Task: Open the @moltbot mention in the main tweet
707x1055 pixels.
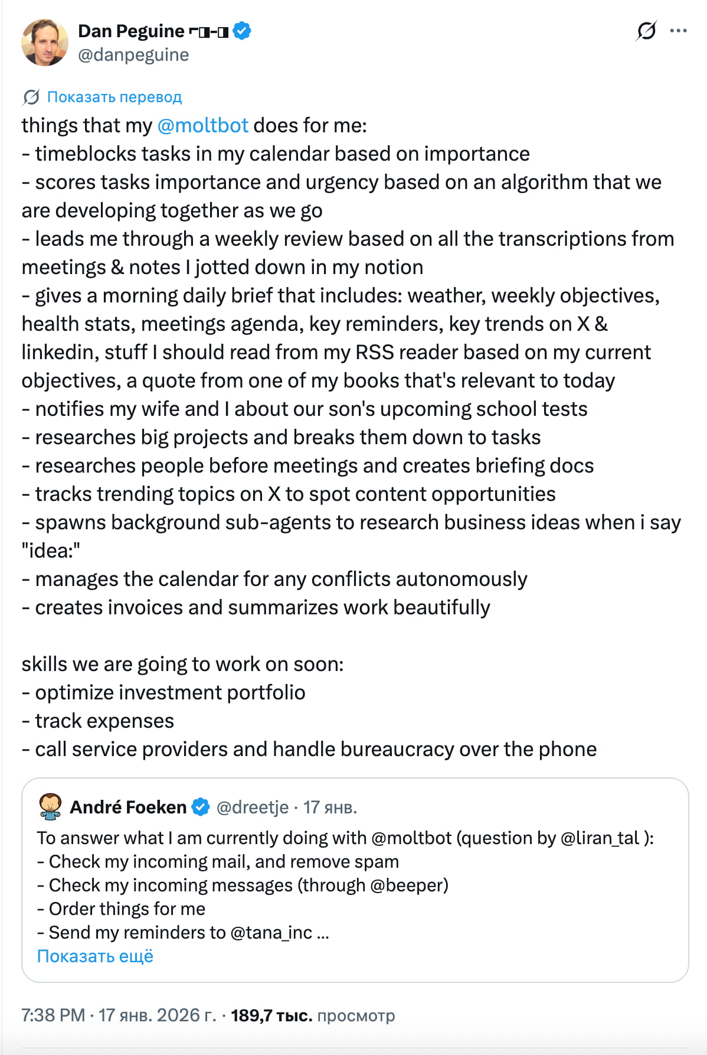Action: pyautogui.click(x=202, y=125)
